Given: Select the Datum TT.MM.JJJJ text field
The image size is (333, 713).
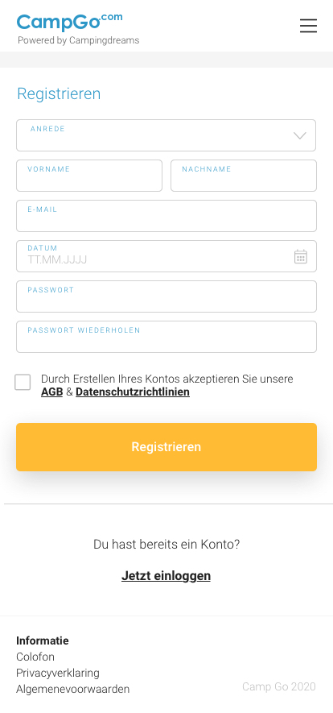Looking at the screenshot, I should [166, 256].
